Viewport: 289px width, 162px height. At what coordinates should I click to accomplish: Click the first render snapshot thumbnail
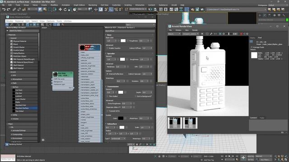click(175, 123)
